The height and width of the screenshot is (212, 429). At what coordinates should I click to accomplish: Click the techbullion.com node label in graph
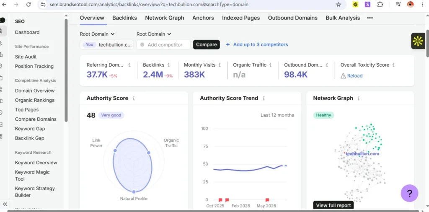362,154
